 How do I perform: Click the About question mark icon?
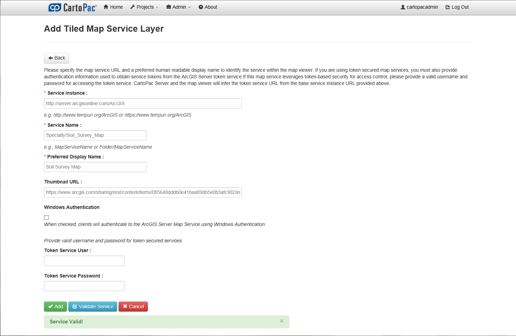pyautogui.click(x=201, y=7)
